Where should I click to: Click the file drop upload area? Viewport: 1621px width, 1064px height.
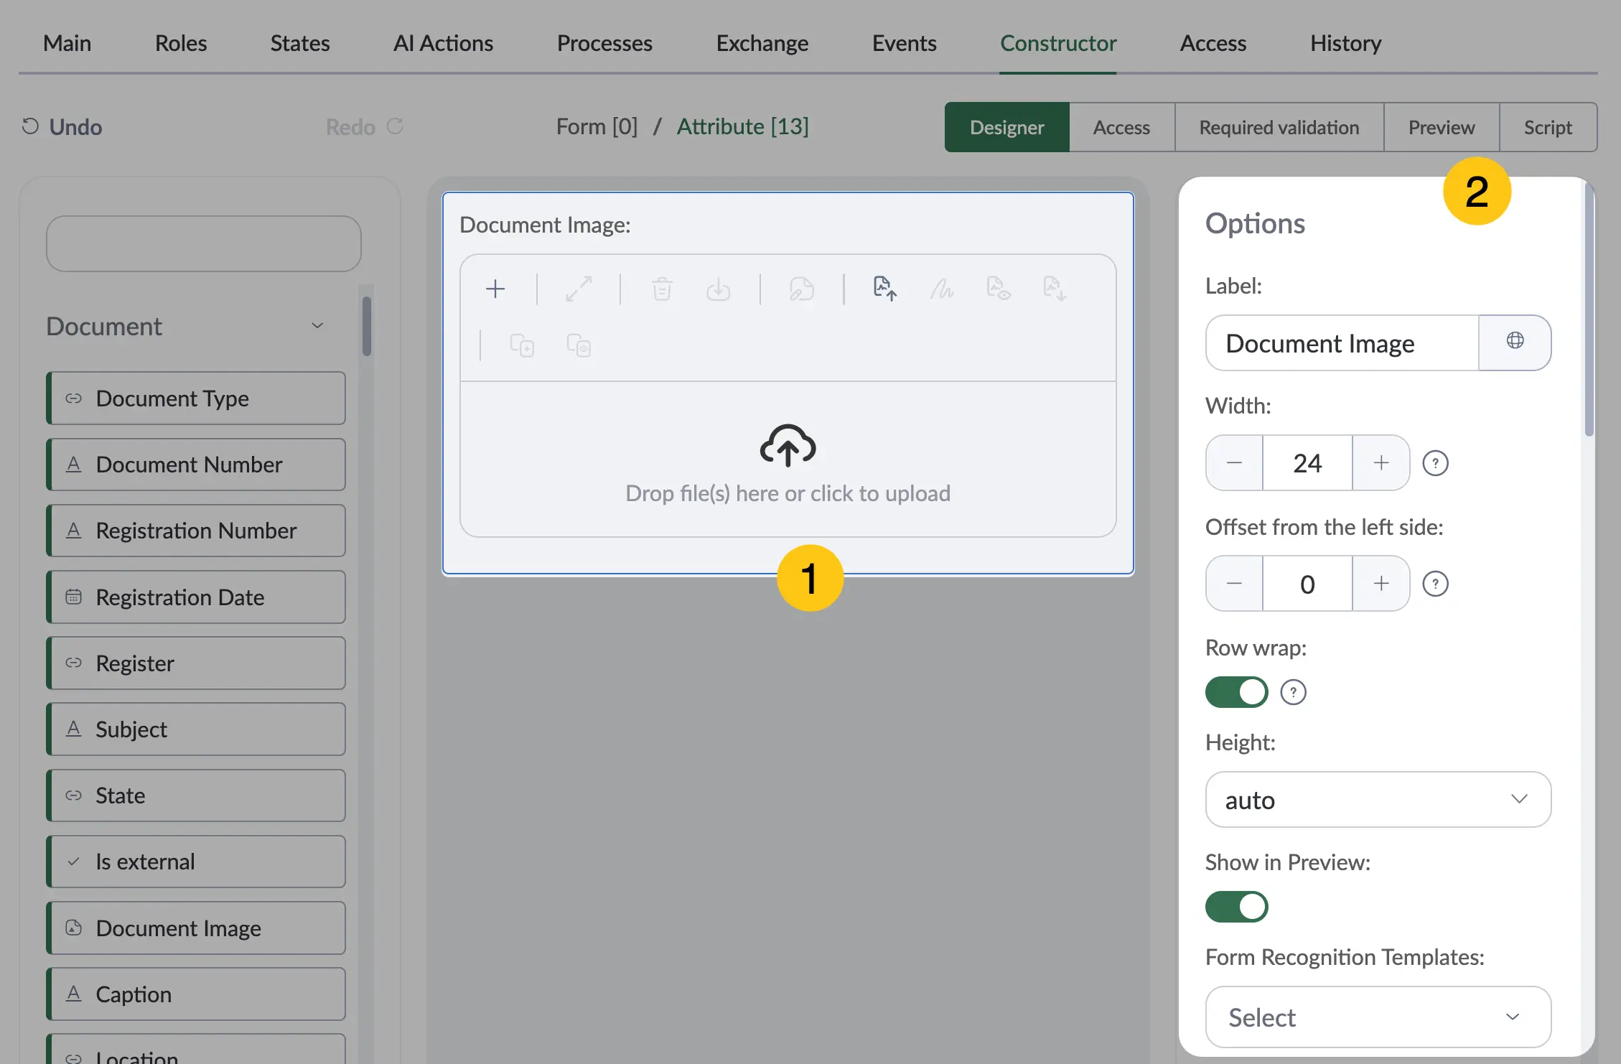pyautogui.click(x=788, y=459)
